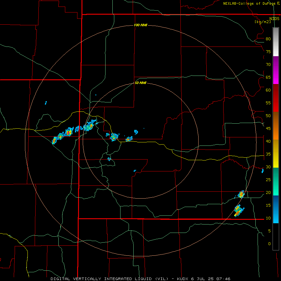This screenshot has height=281, width=281.
Task: Click the magenta segment of the color bar
Action: [x=276, y=70]
